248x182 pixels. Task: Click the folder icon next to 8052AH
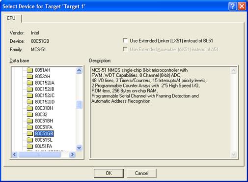(x=30, y=76)
